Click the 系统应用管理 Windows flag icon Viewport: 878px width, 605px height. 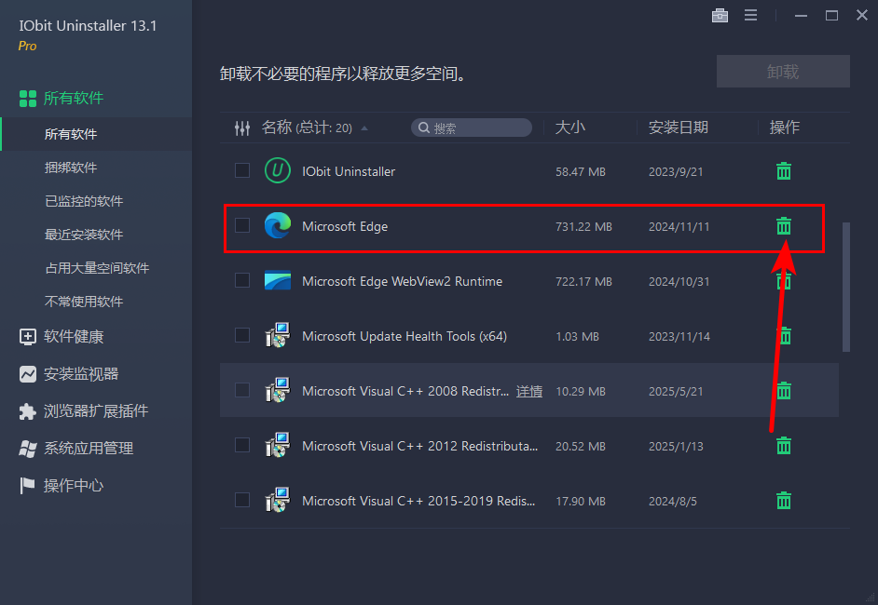[x=27, y=449]
